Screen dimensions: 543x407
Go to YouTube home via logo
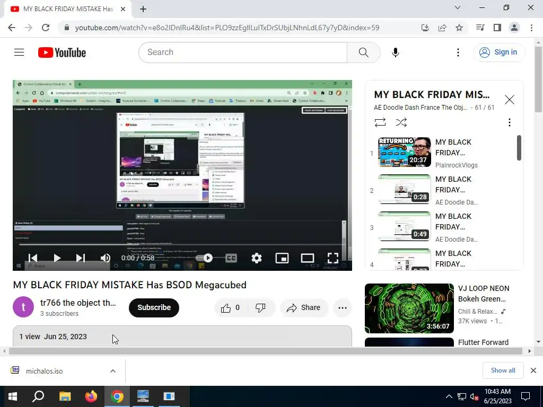pos(62,52)
